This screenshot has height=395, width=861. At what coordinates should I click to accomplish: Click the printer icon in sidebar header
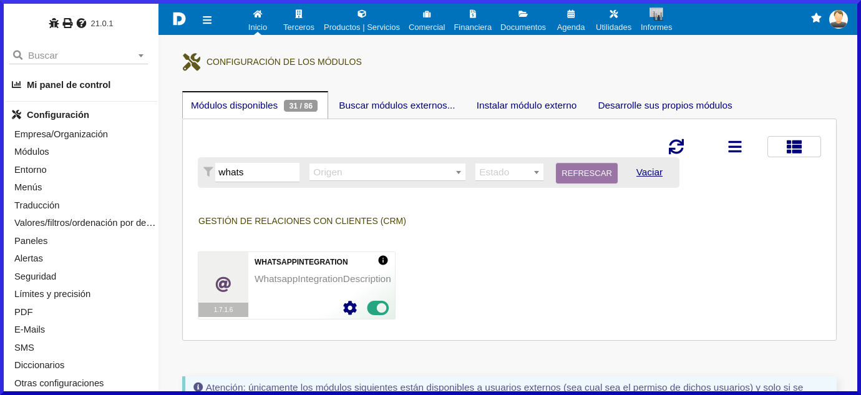(67, 23)
